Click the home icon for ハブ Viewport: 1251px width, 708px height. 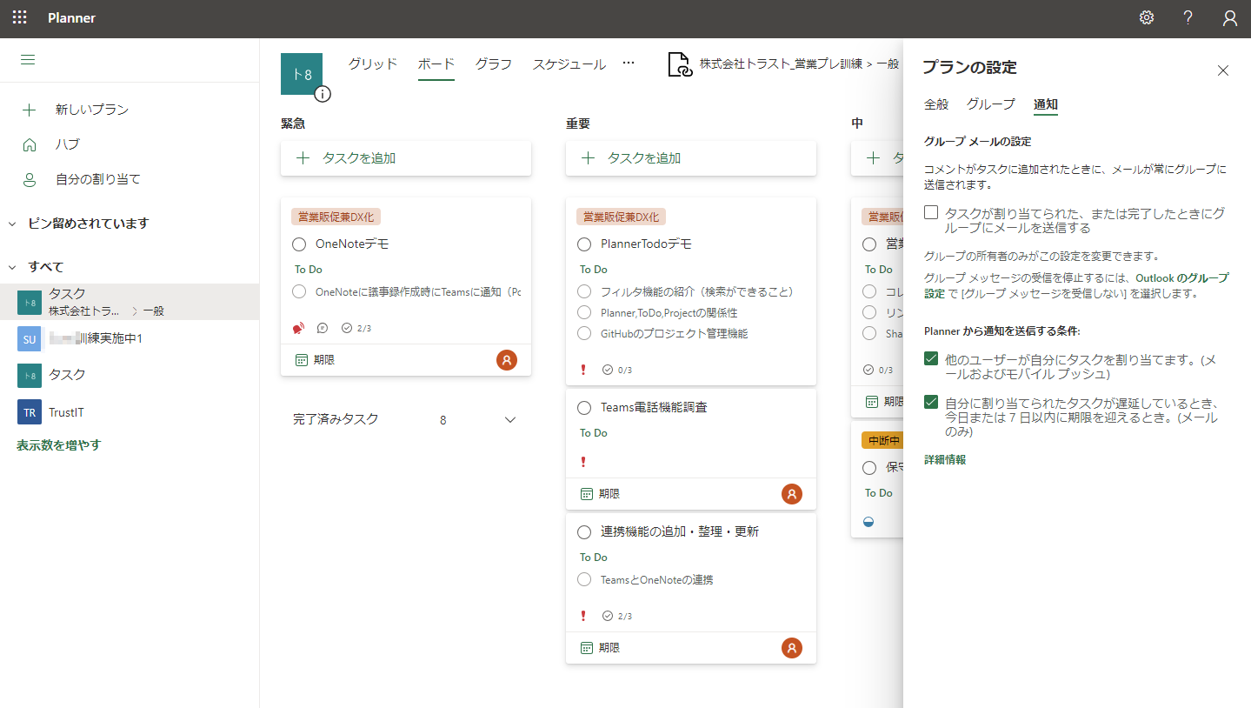pyautogui.click(x=30, y=144)
